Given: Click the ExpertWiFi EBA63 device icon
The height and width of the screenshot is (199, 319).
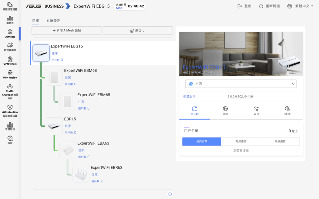Looking at the screenshot, I should (67, 150).
